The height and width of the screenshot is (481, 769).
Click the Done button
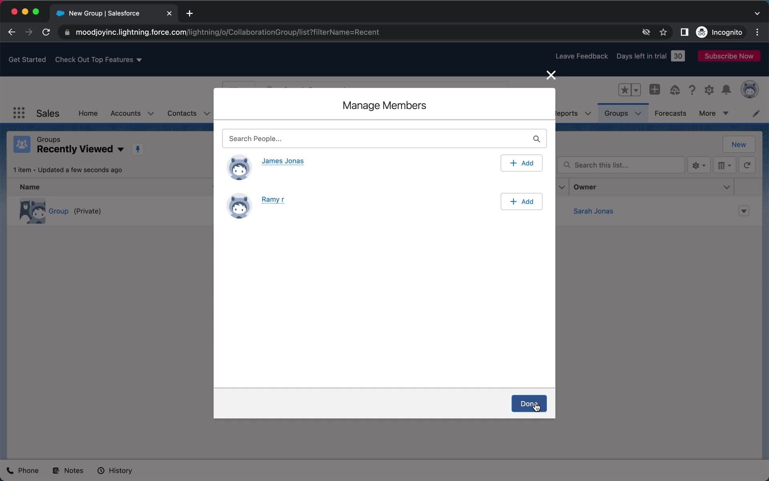pyautogui.click(x=529, y=404)
